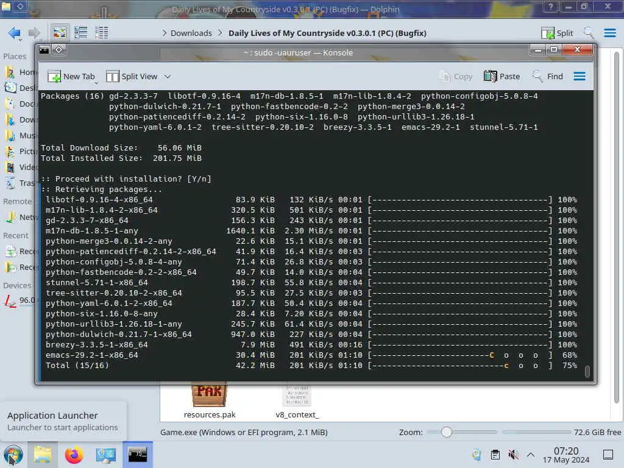Viewport: 624px width, 468px height.
Task: Open Desktop in Places panel
Action: [x=20, y=88]
